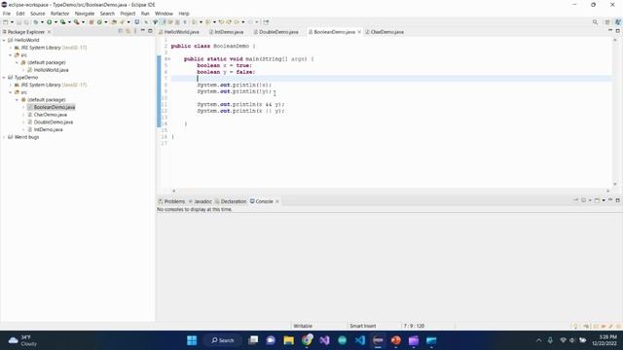Minimize the editor area
The height and width of the screenshot is (350, 623).
click(610, 30)
